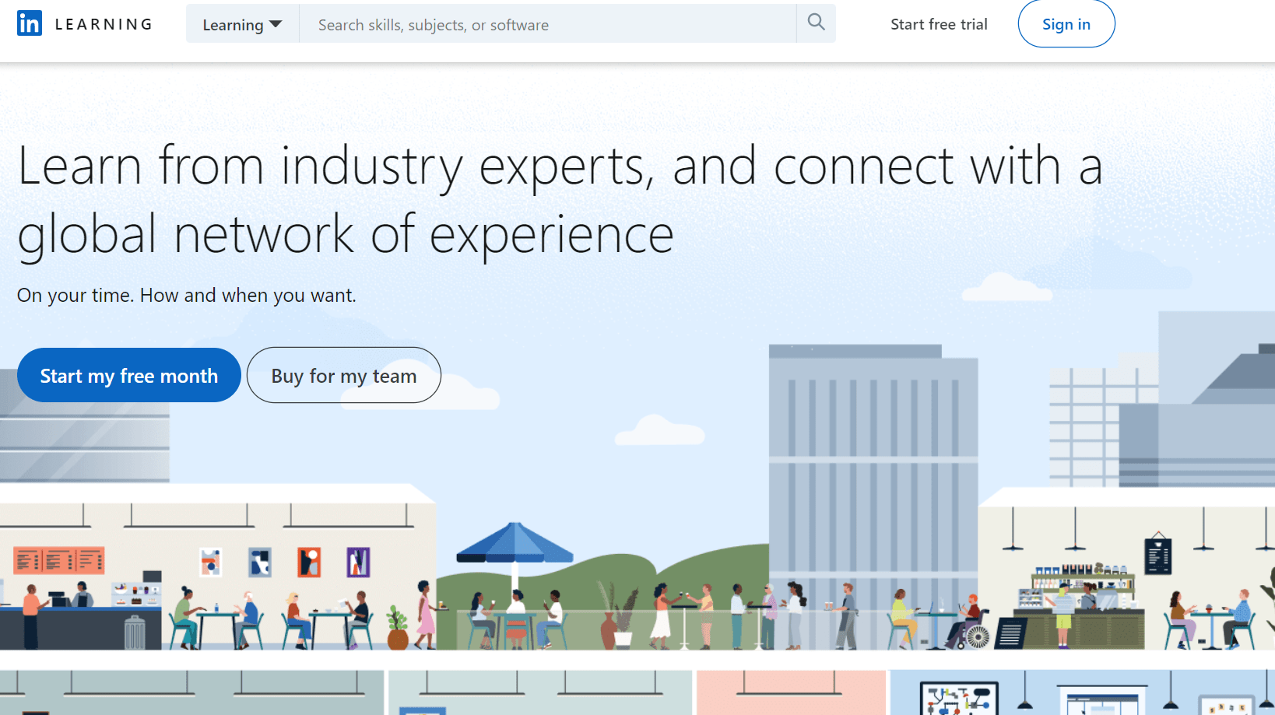Click the pink room tile at the bottom
This screenshot has height=715, width=1275.
pos(790,692)
